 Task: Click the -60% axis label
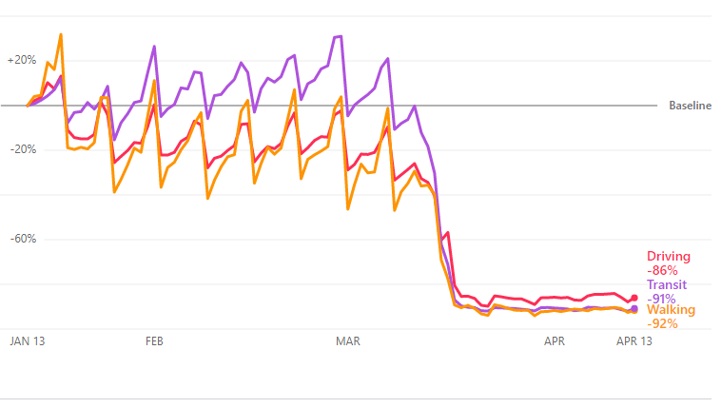[21, 239]
